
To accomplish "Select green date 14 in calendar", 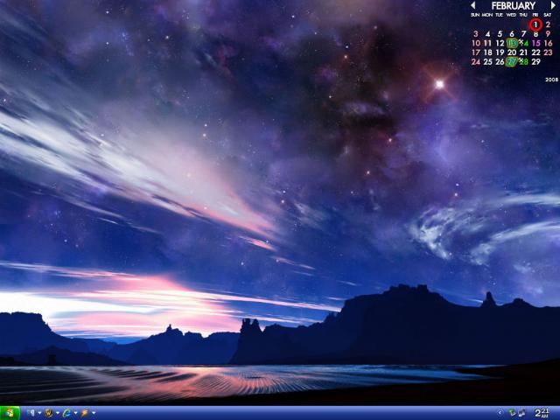I will coord(524,43).
